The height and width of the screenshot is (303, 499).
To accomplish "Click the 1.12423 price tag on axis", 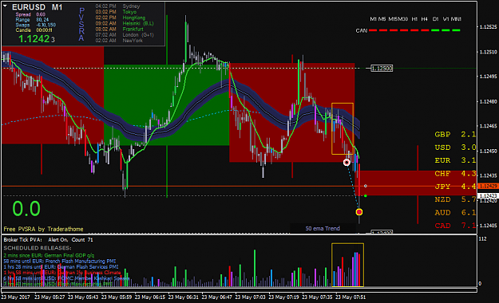I will pyautogui.click(x=487, y=196).
